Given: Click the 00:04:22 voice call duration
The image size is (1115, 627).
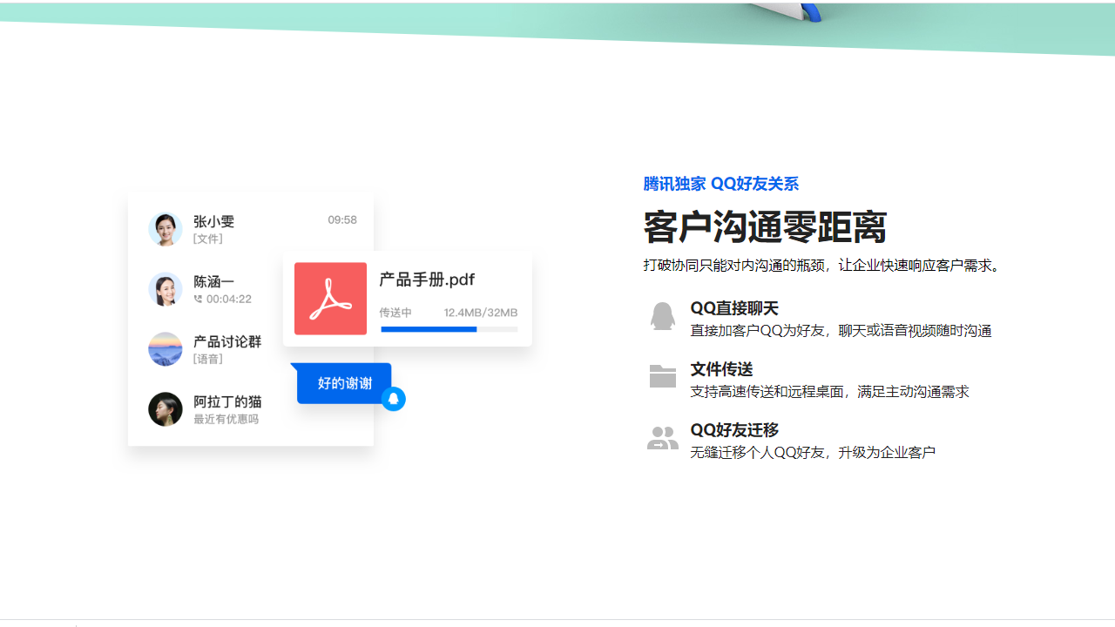Looking at the screenshot, I should (228, 299).
